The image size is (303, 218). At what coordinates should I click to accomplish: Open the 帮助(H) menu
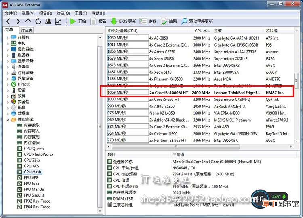click(99, 13)
